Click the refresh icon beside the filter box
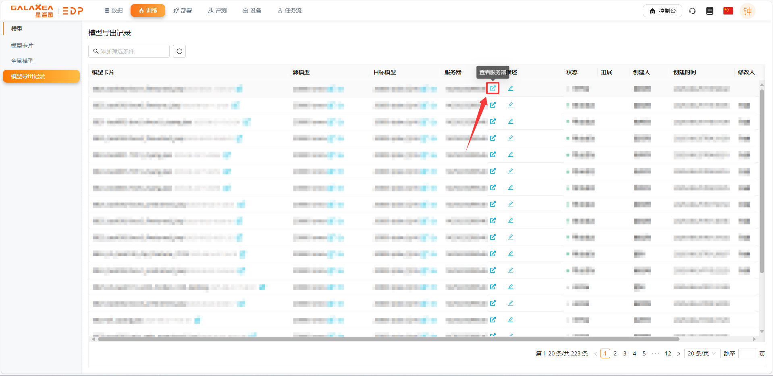The height and width of the screenshot is (376, 773). pos(179,51)
